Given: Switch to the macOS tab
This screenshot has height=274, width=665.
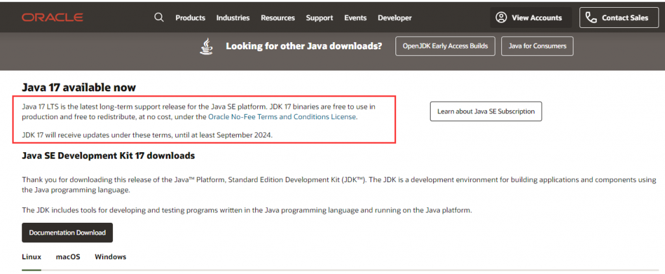Looking at the screenshot, I should 68,257.
